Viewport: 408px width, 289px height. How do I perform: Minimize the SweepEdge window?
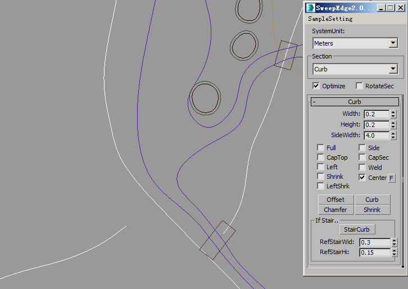point(381,8)
